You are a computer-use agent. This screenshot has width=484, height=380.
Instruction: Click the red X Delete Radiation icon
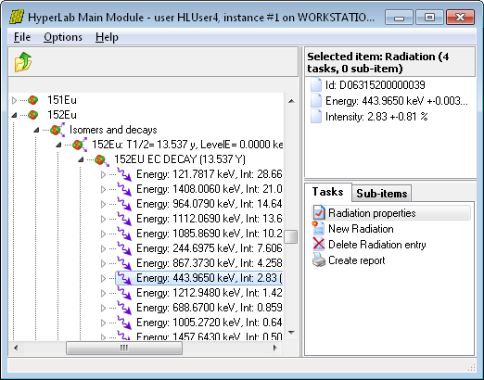[319, 244]
